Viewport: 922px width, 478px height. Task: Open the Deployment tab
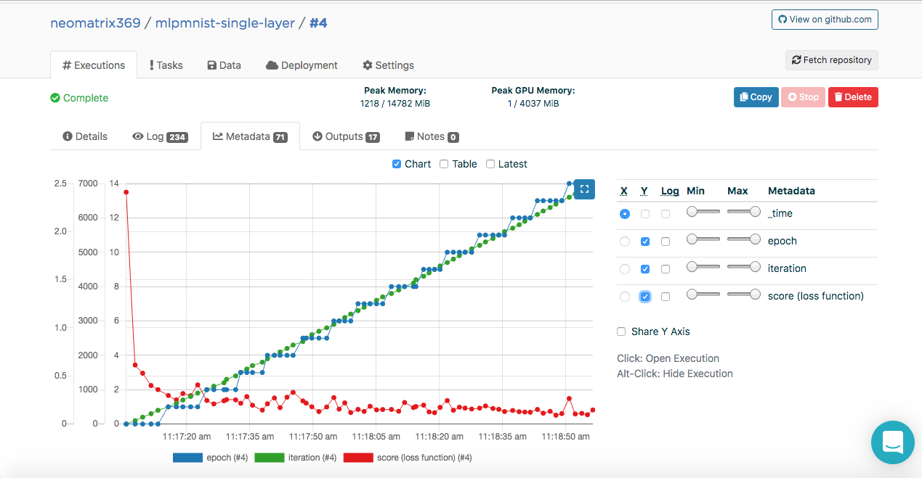click(302, 65)
